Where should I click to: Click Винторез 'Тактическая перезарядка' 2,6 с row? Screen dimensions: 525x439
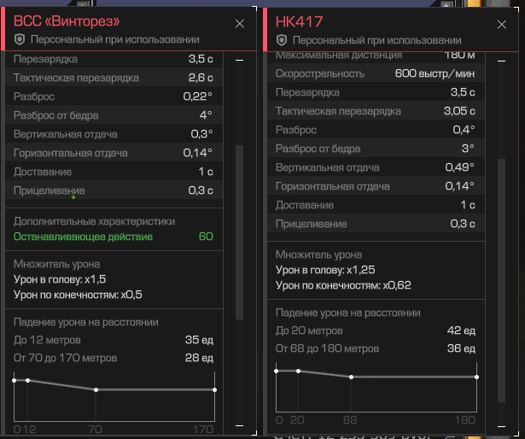tap(114, 78)
